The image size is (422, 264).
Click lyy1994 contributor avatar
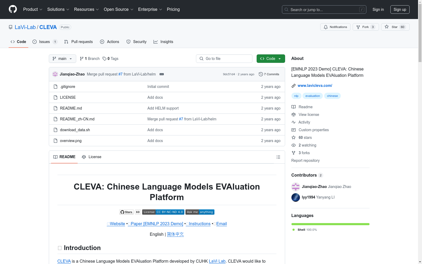tap(296, 197)
